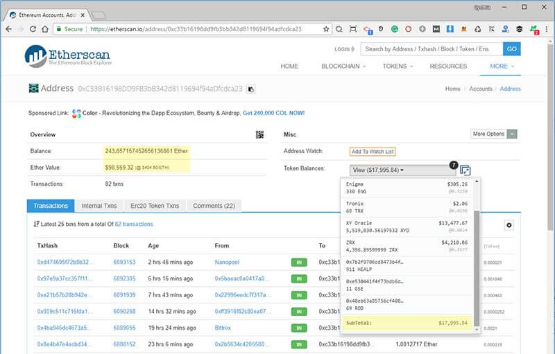This screenshot has height=354, width=555.
Task: Follow the Get 240,000 COL NOW link
Action: [273, 113]
